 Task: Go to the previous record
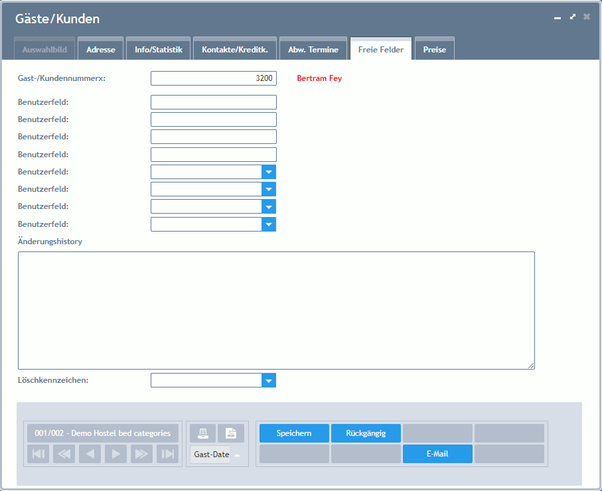pos(90,454)
